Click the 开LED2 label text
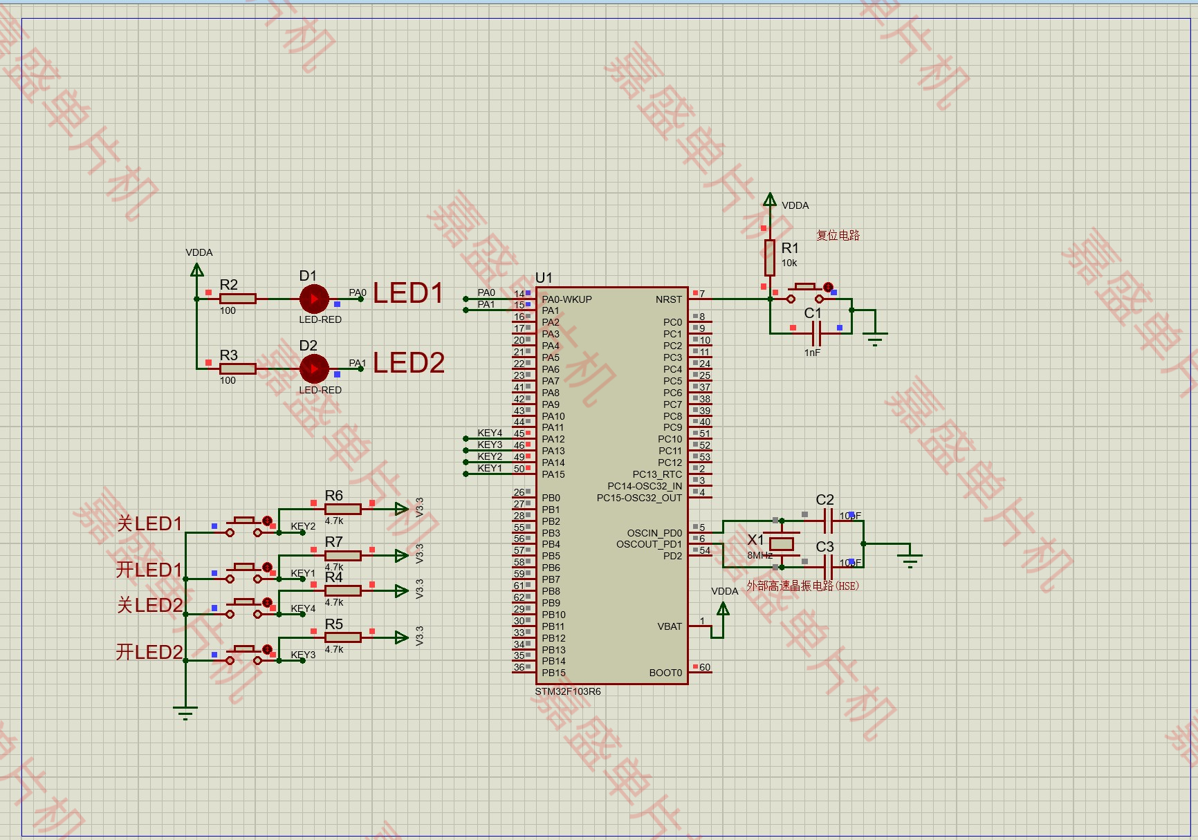Viewport: 1198px width, 840px height. coord(149,651)
